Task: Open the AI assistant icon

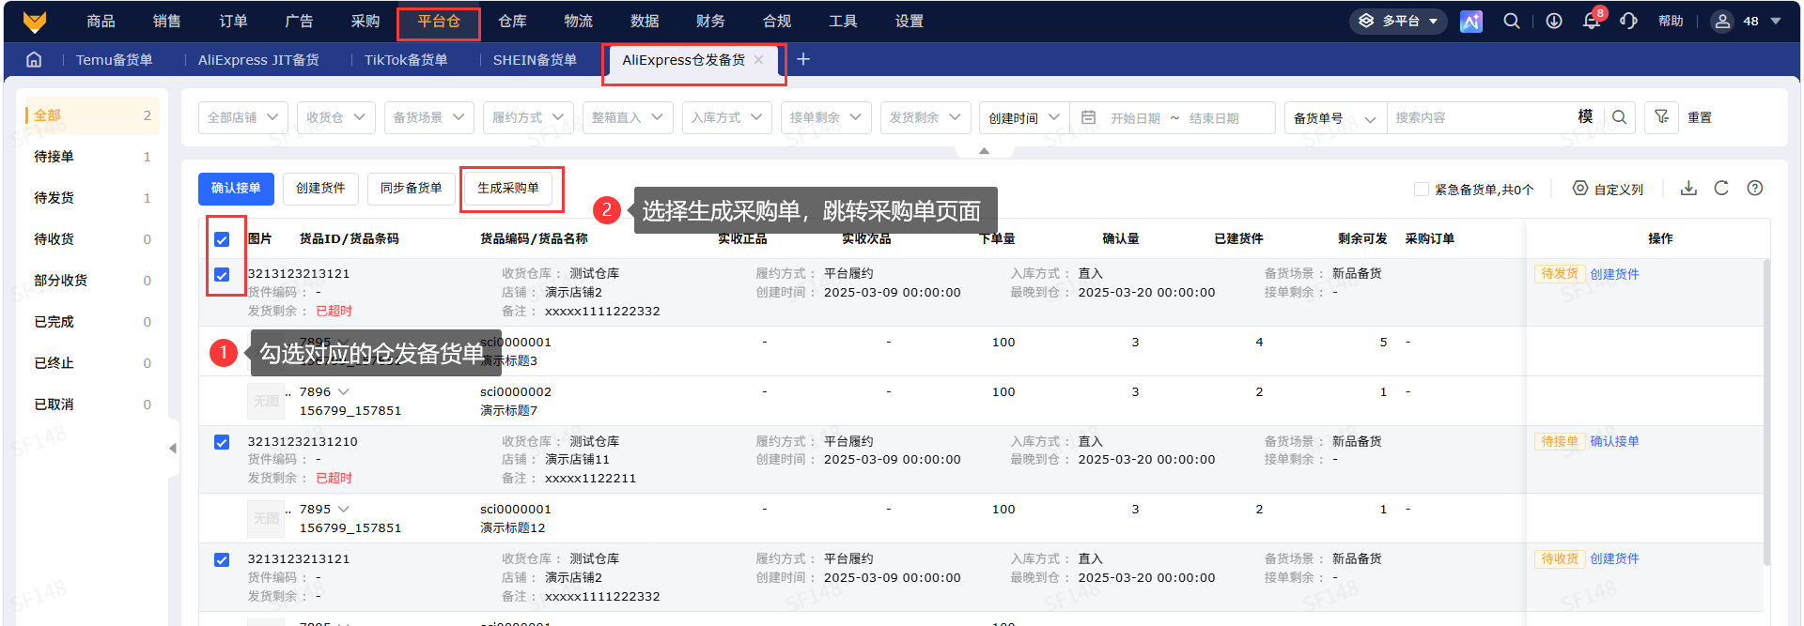Action: (1470, 21)
